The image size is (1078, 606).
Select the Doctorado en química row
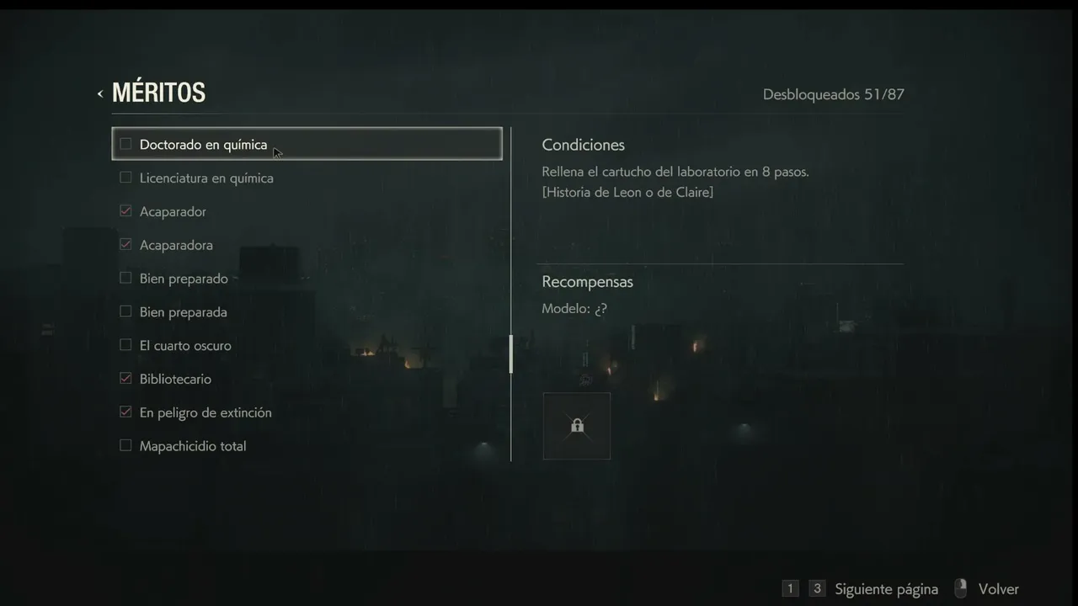click(x=307, y=144)
